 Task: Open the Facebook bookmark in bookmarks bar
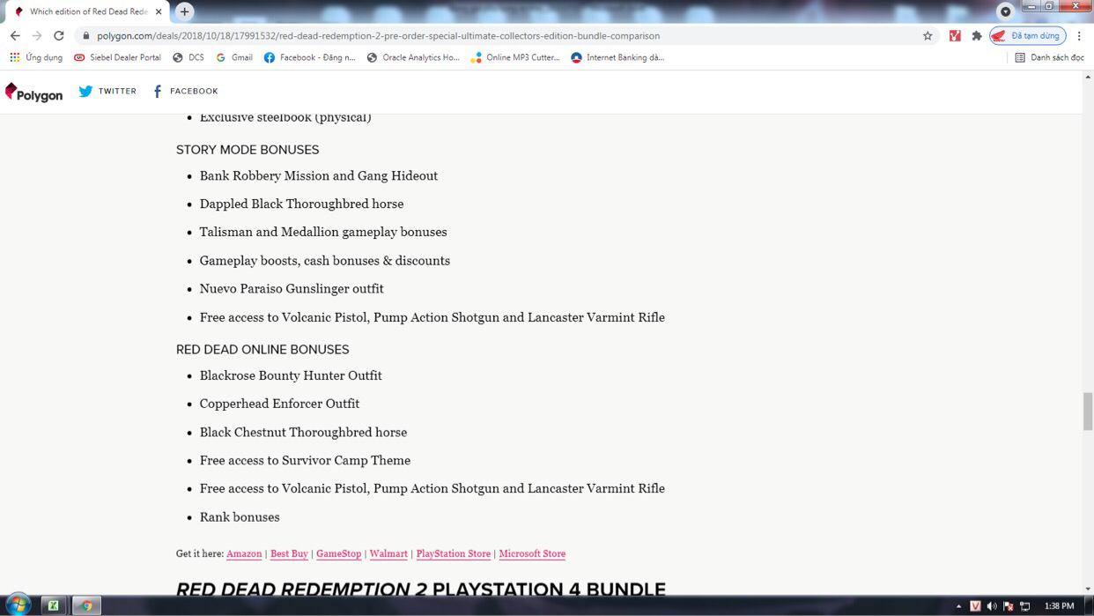(310, 57)
